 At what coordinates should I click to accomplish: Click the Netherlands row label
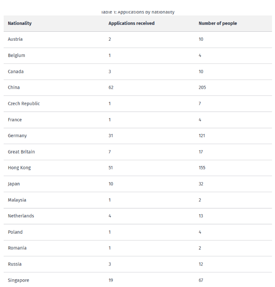(x=21, y=216)
